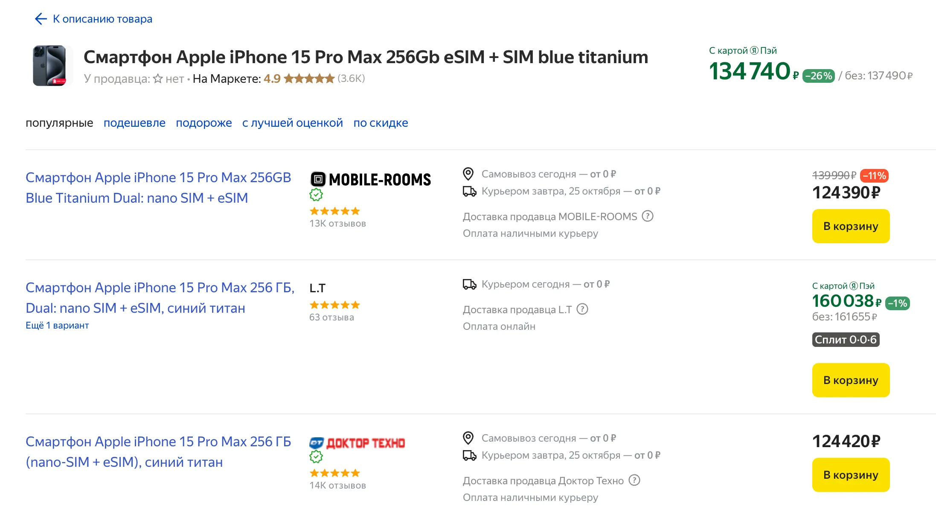936x512 pixels.
Task: Click the verified badge under Доктор Техно
Action: (316, 457)
